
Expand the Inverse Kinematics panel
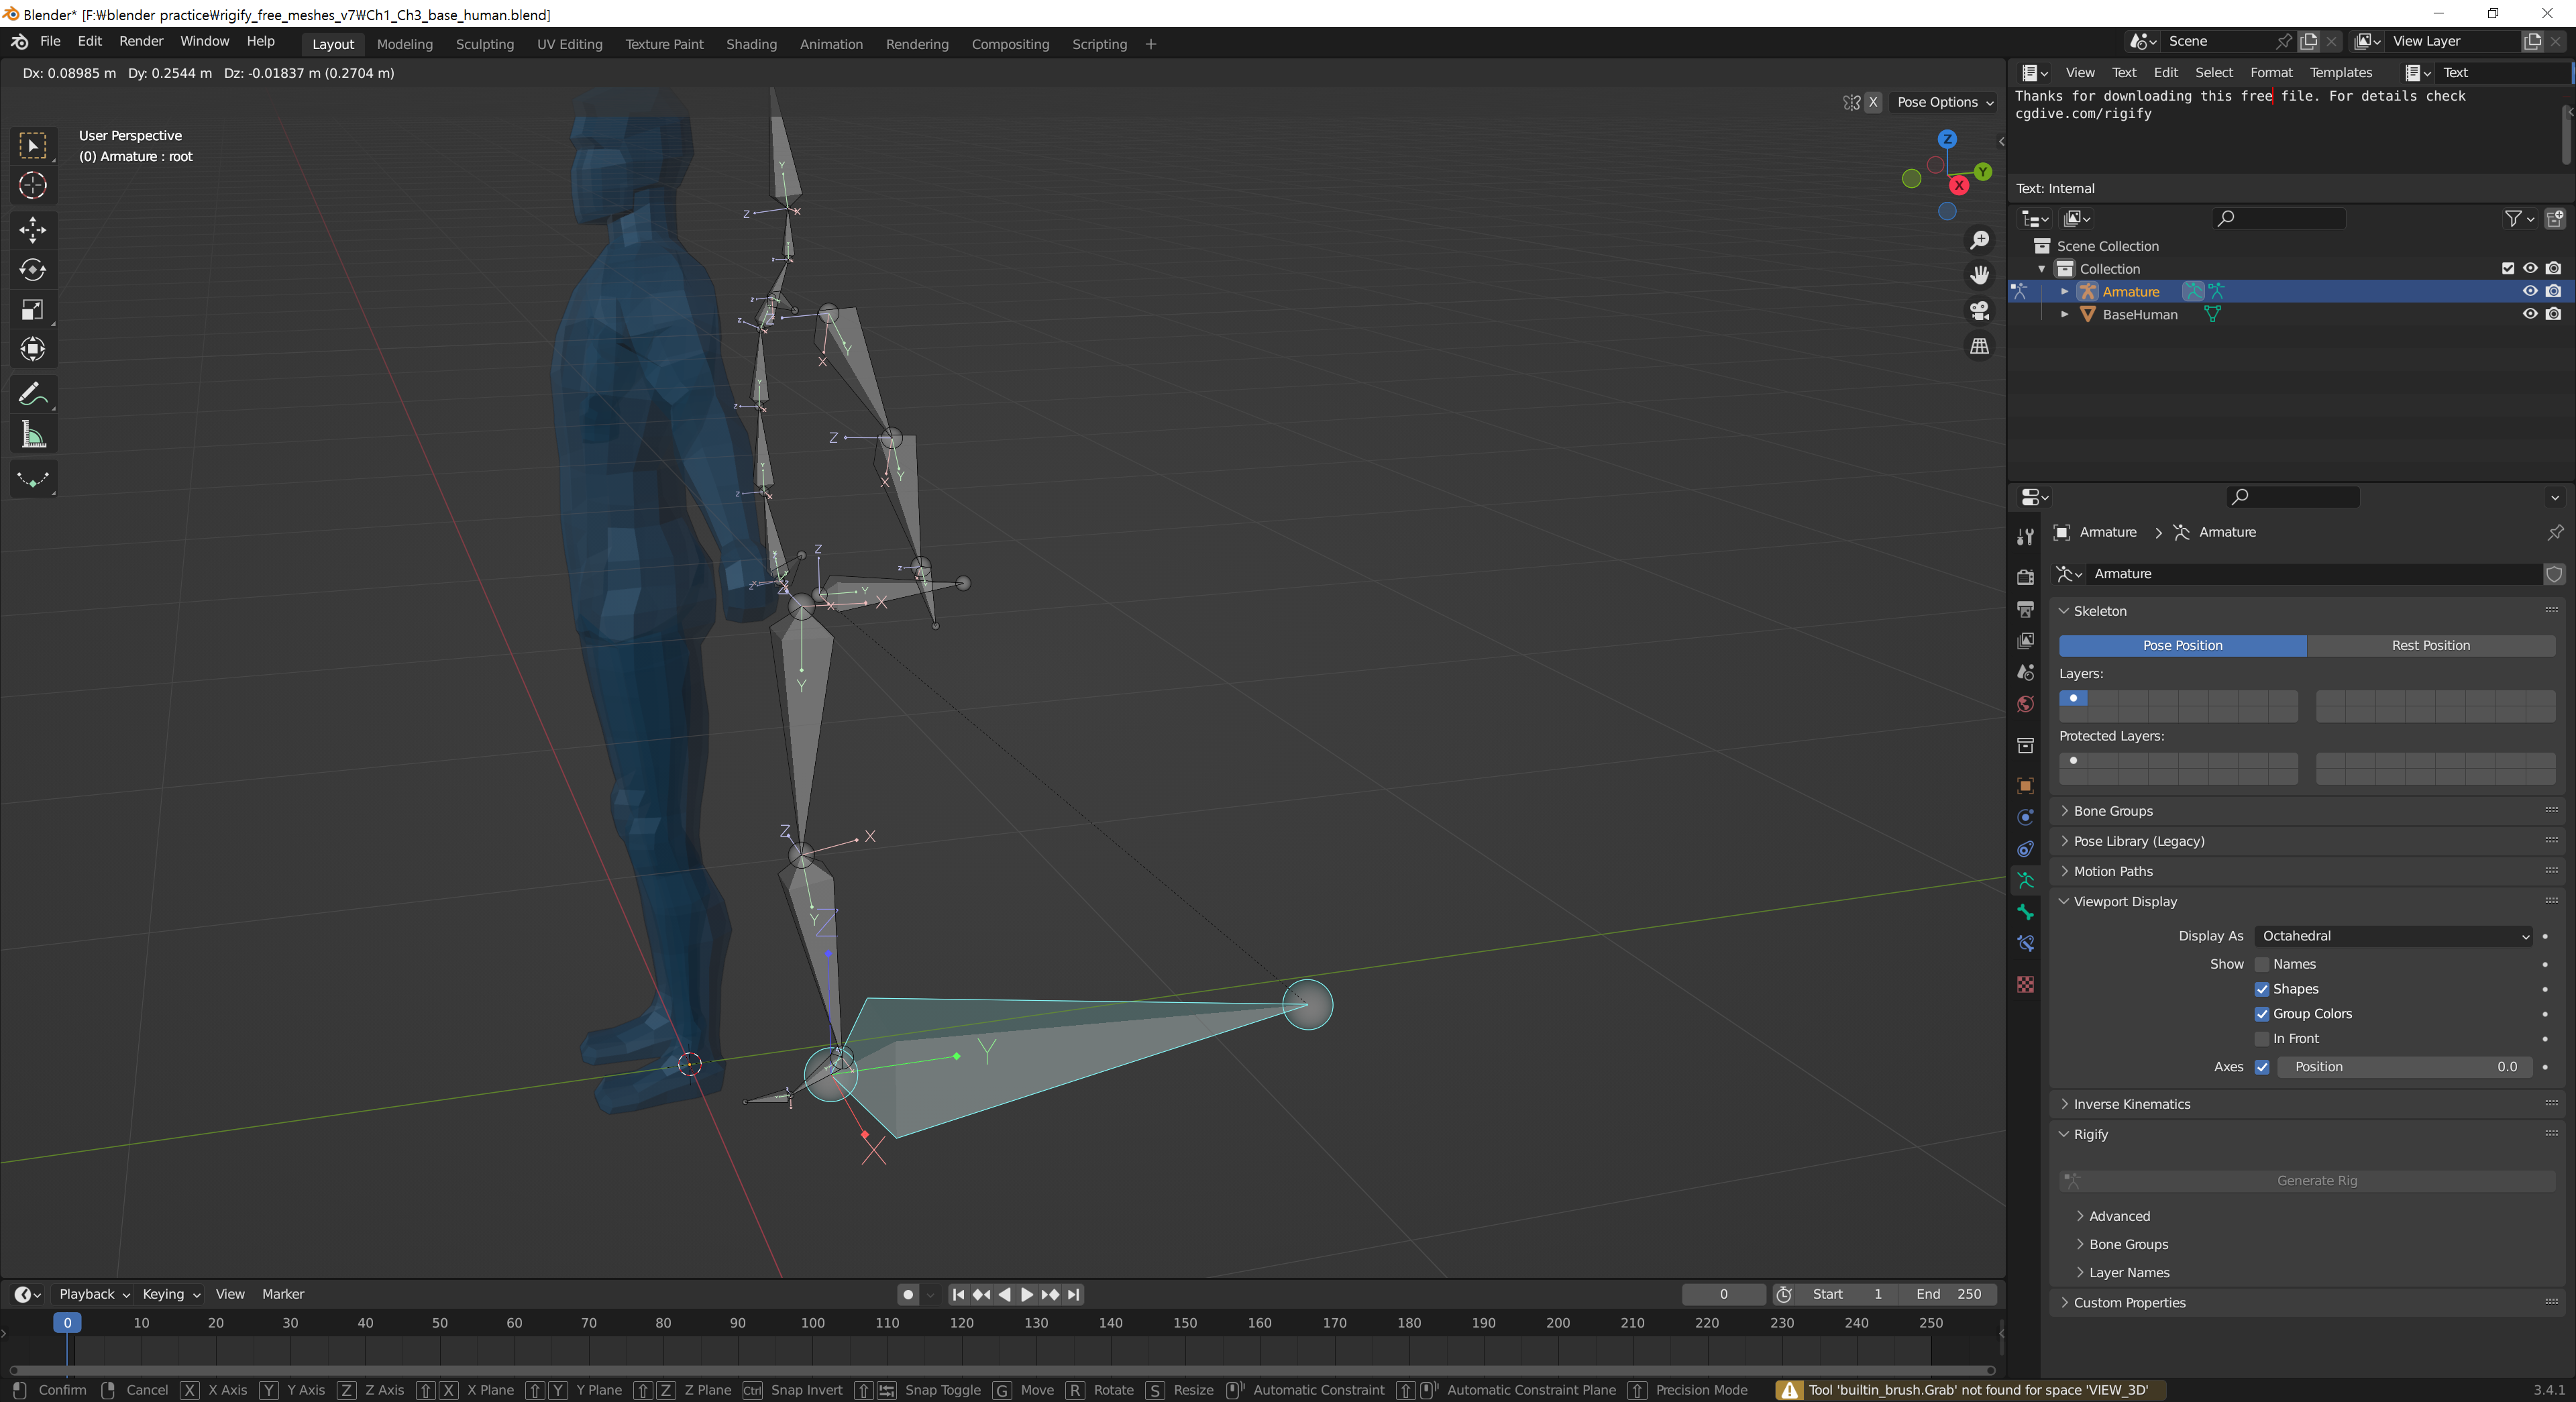(x=2131, y=1104)
